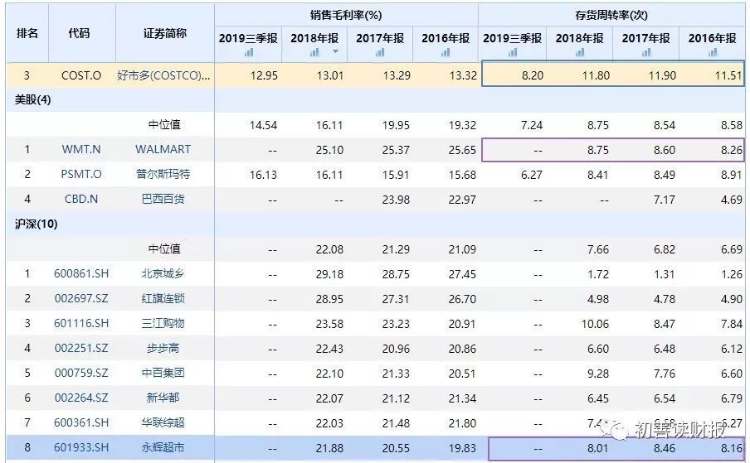The image size is (750, 463).
Task: Click 沪深 median gross margin value 22.08
Action: pos(329,249)
